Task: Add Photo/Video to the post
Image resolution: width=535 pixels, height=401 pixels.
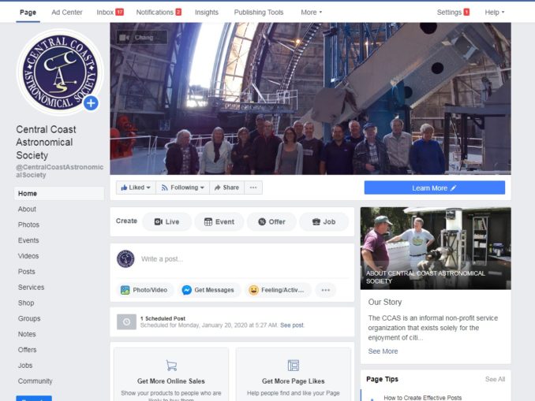Action: 144,290
